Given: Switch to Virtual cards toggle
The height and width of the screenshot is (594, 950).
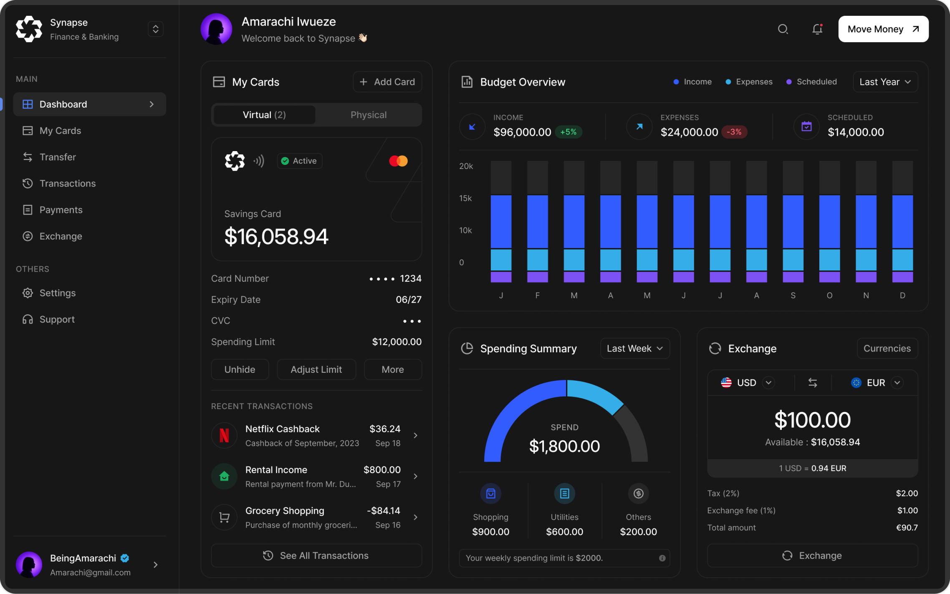Looking at the screenshot, I should point(264,115).
